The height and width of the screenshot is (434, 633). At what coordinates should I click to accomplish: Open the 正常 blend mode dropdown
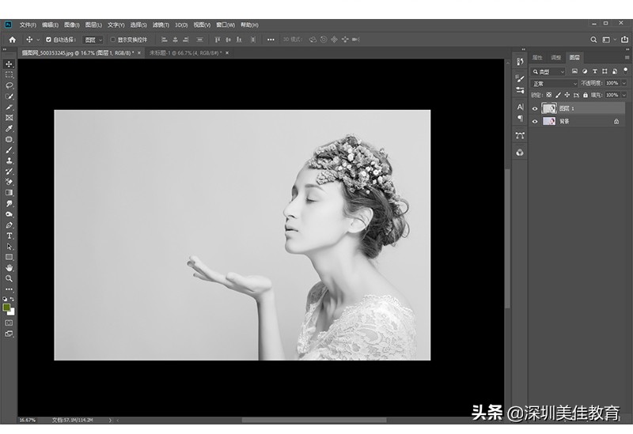coord(554,84)
